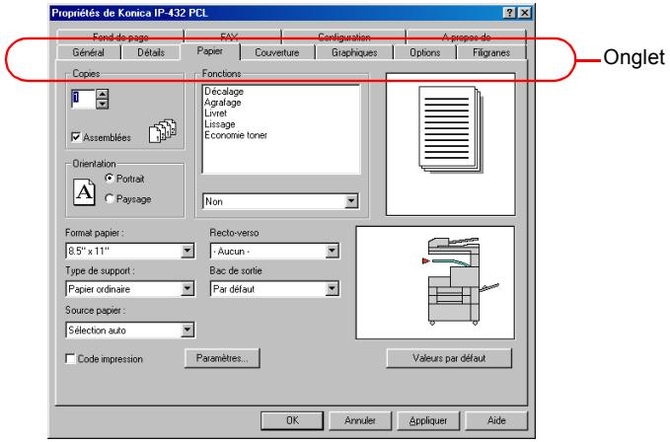
Task: Enable the Code impression checkbox
Action: [x=70, y=358]
